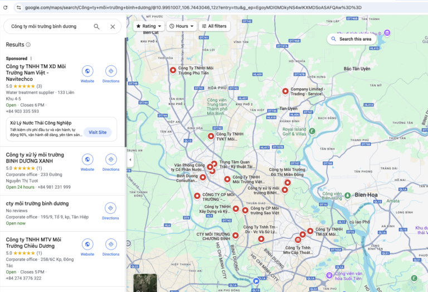The image size is (428, 292).
Task: Open Results info icon
Action: coord(28,45)
